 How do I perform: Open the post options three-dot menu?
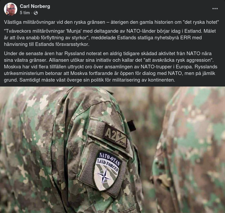[x=215, y=9]
